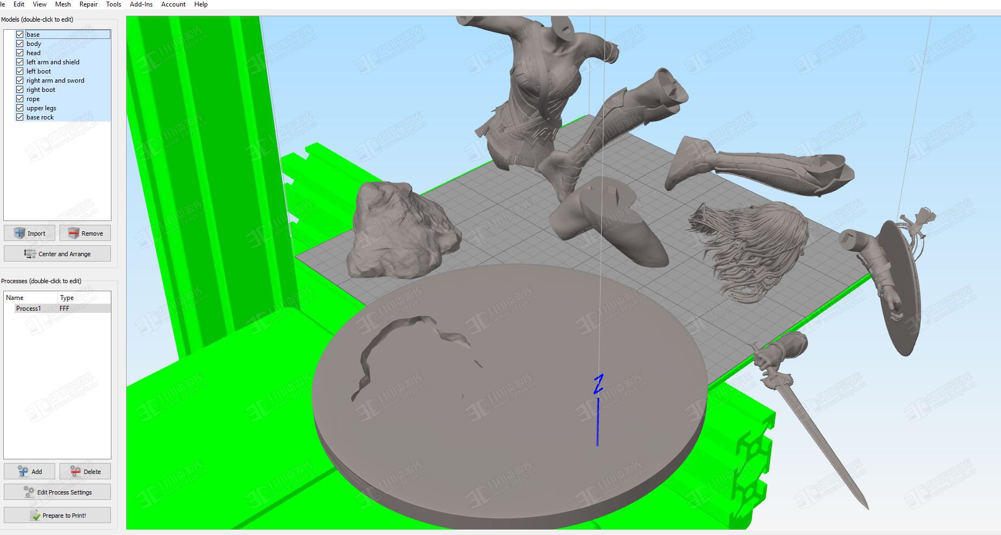Viewport: 1001px width, 535px height.
Task: Open the Repair menu
Action: tap(88, 4)
